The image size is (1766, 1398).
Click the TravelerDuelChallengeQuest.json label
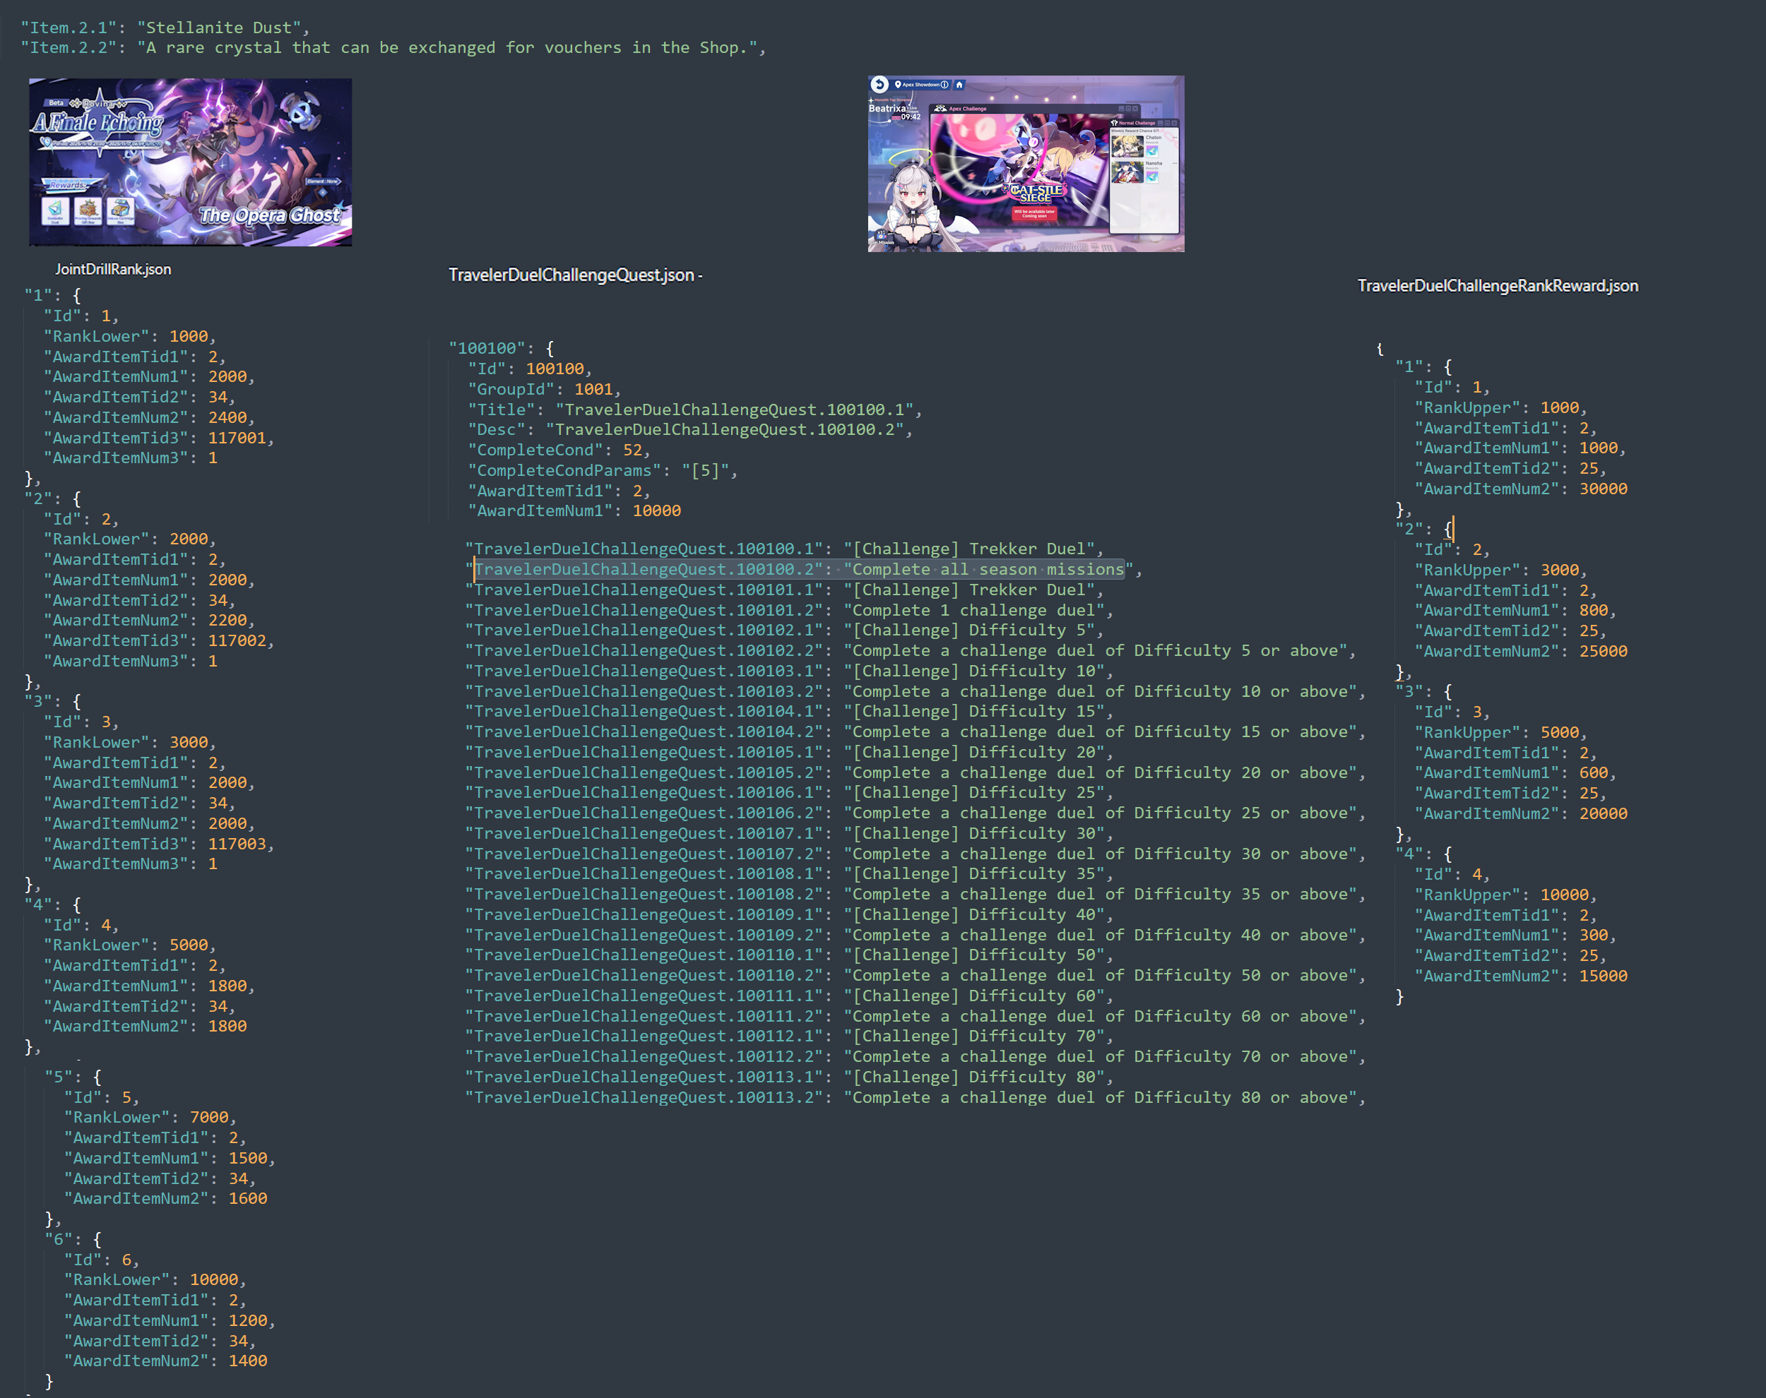pos(571,275)
